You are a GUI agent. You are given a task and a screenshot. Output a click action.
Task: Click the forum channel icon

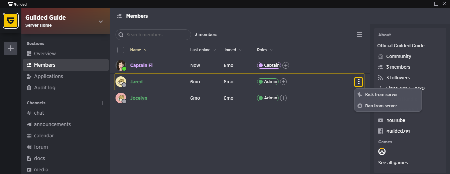coord(29,147)
